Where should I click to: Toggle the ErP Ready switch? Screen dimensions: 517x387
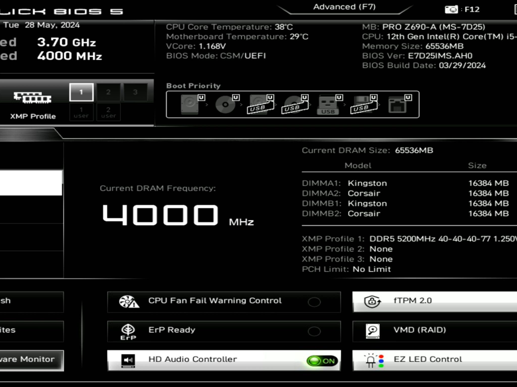coord(314,331)
